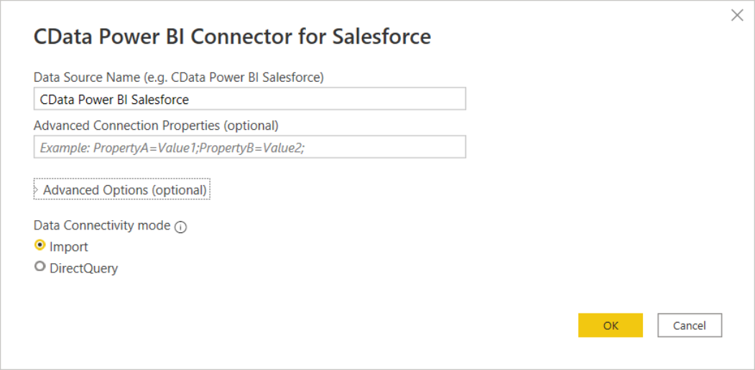Click the word 'Salesforce' in dialog heading
This screenshot has width=755, height=370.
(380, 37)
